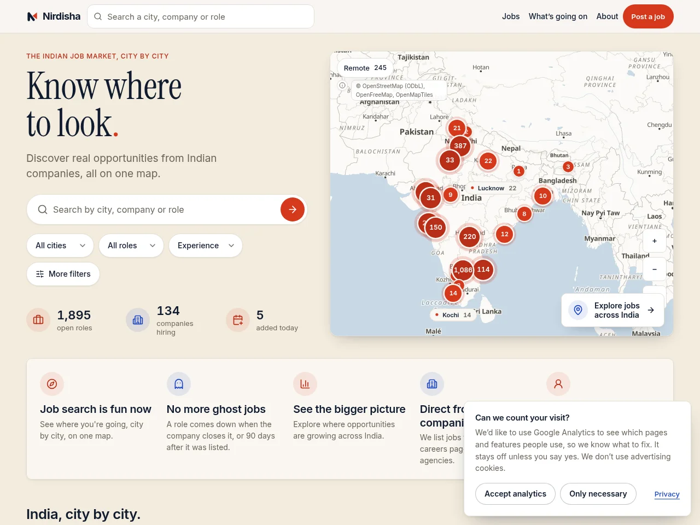700x525 pixels.
Task: Open the About nav item
Action: tap(607, 16)
